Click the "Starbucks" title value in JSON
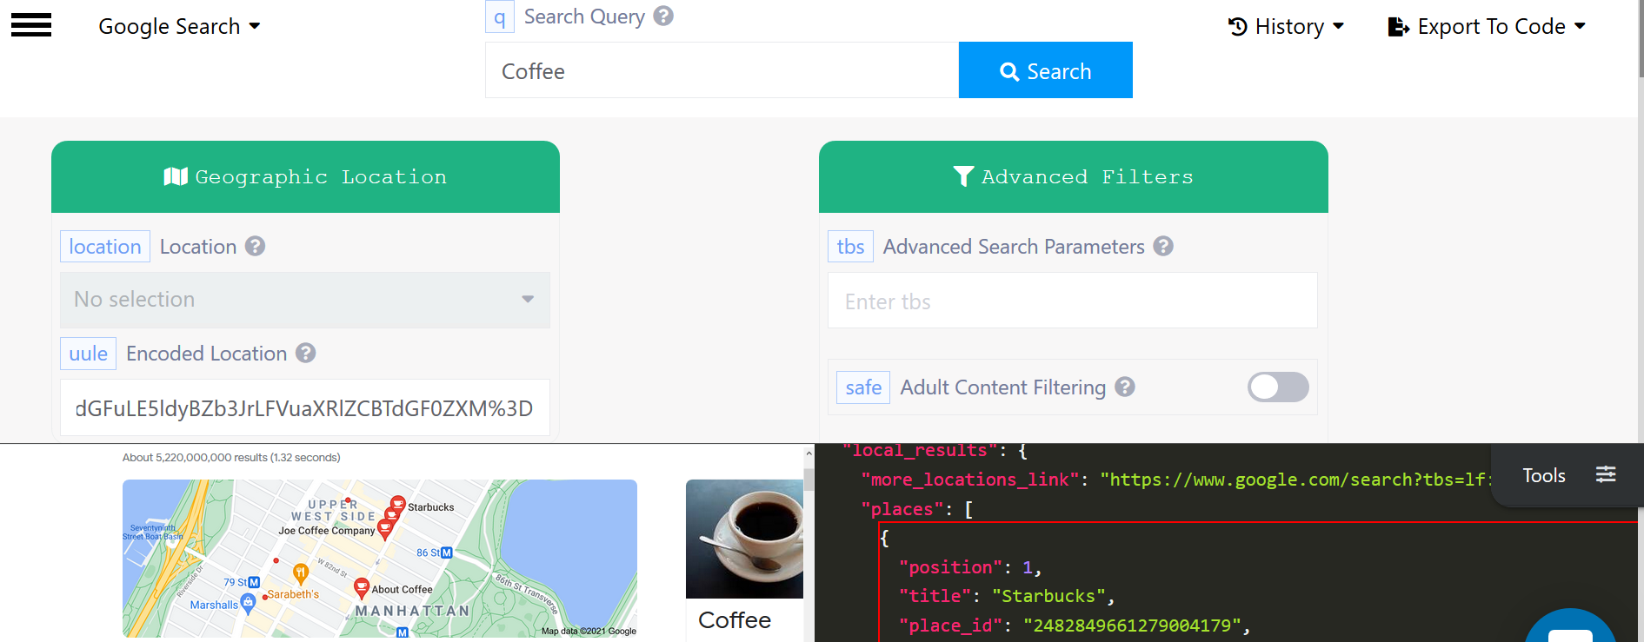Screen dimensions: 1644x642 (1048, 596)
